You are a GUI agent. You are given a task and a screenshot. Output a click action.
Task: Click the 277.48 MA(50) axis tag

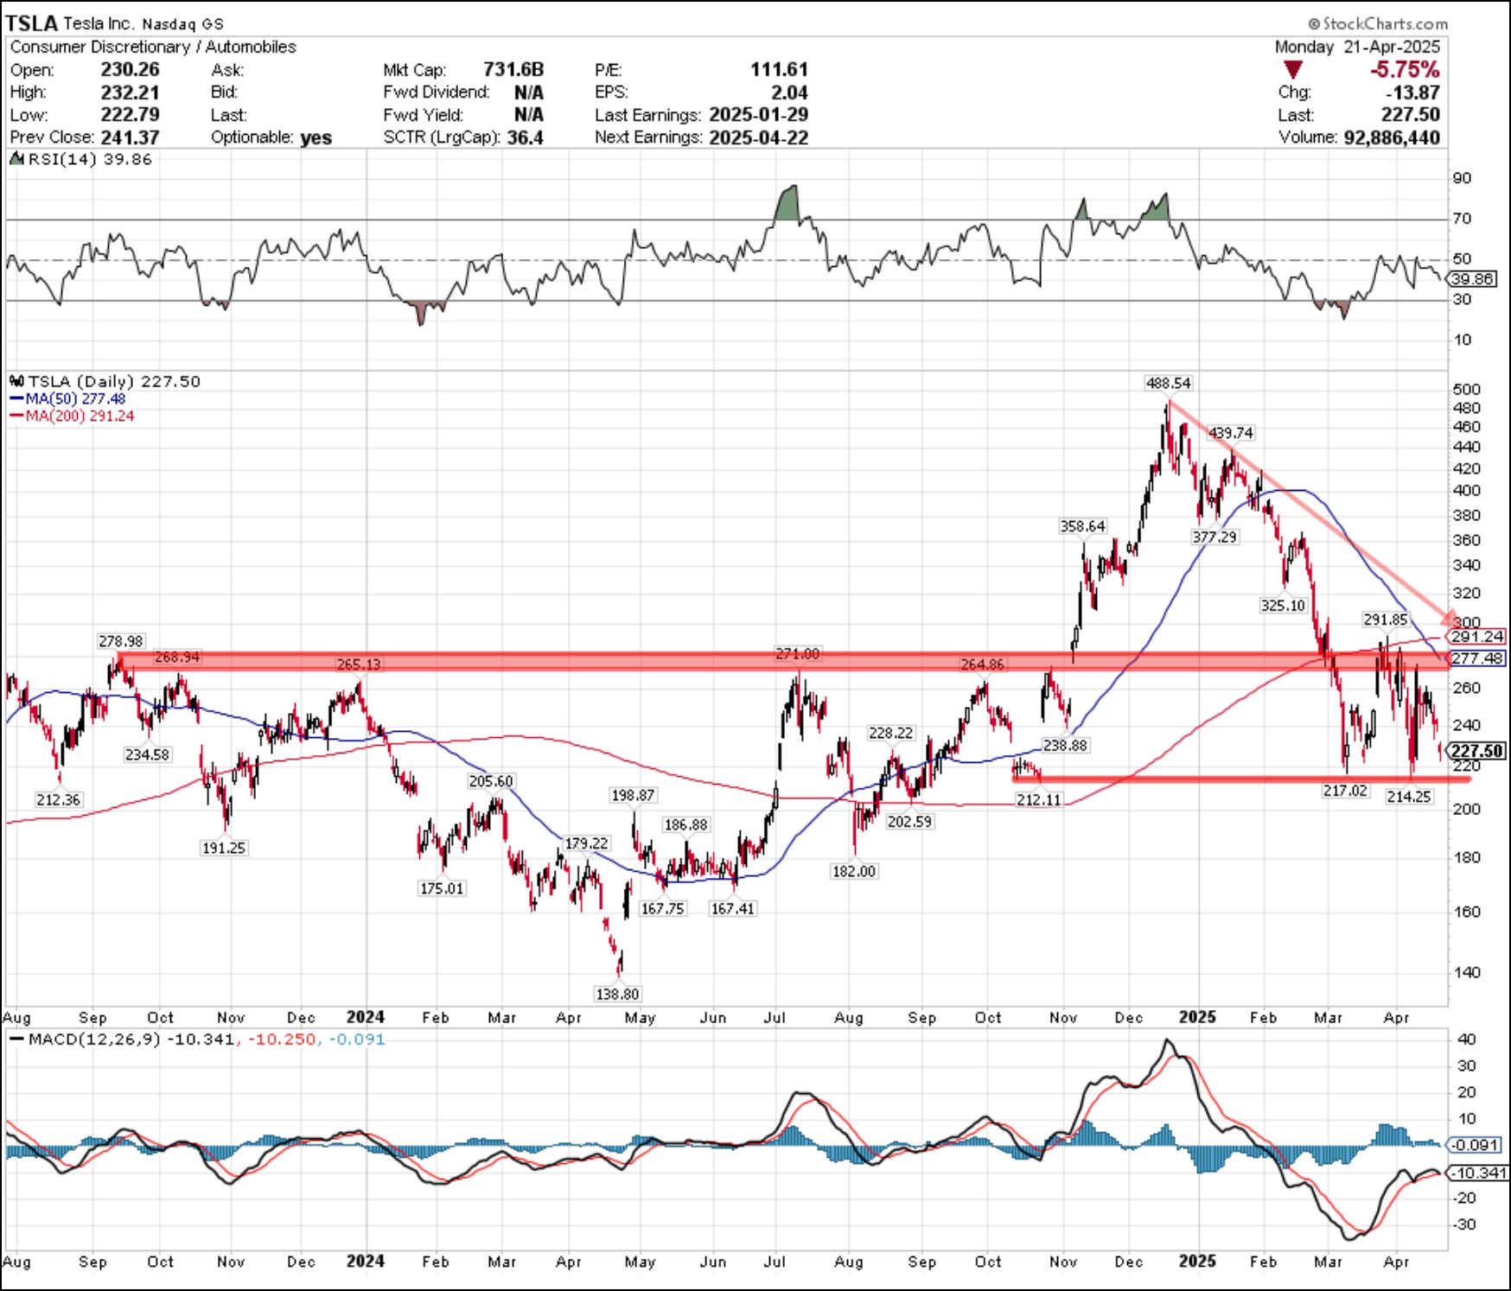point(1476,658)
